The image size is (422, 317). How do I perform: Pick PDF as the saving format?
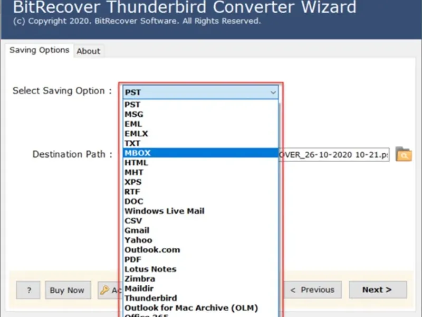[x=200, y=259]
